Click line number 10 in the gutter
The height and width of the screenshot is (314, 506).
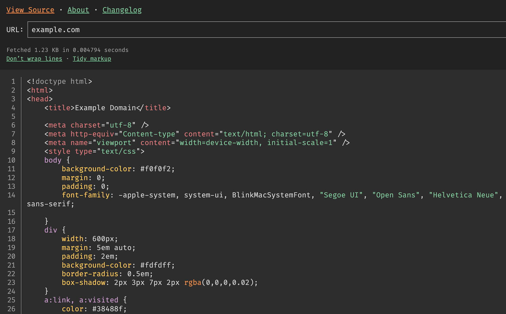[11, 160]
